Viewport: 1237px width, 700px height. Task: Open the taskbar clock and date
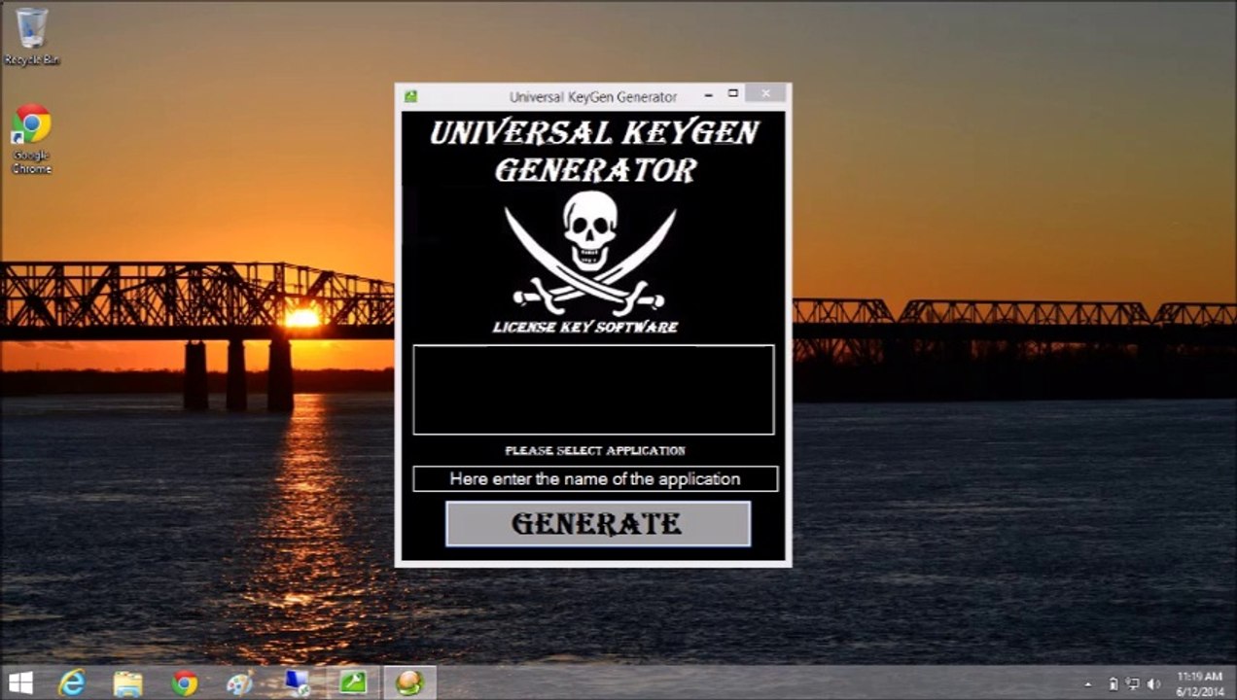pyautogui.click(x=1199, y=683)
